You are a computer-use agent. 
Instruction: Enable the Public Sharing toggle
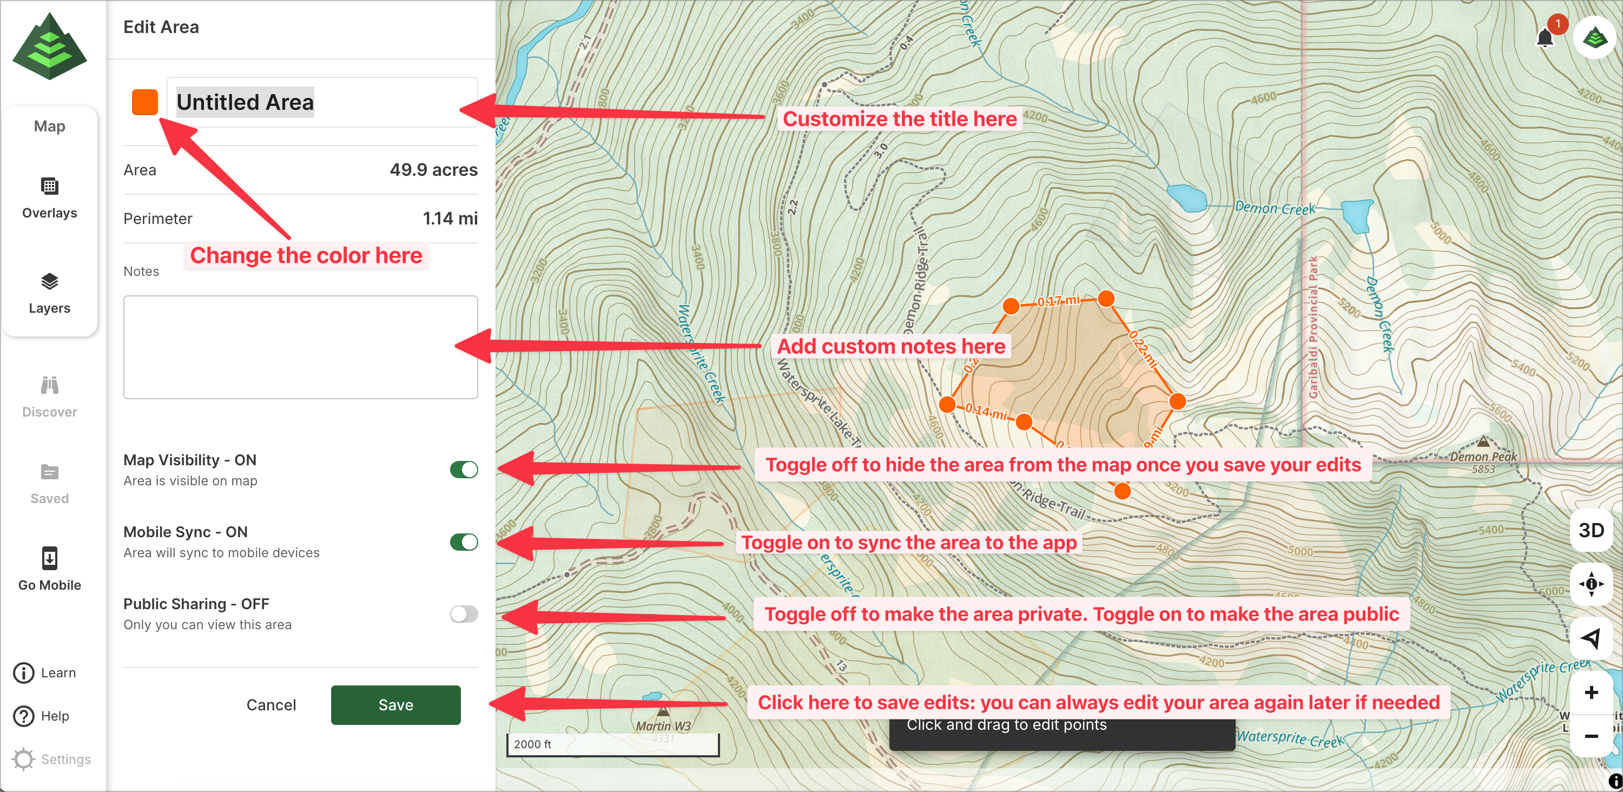[x=464, y=615]
